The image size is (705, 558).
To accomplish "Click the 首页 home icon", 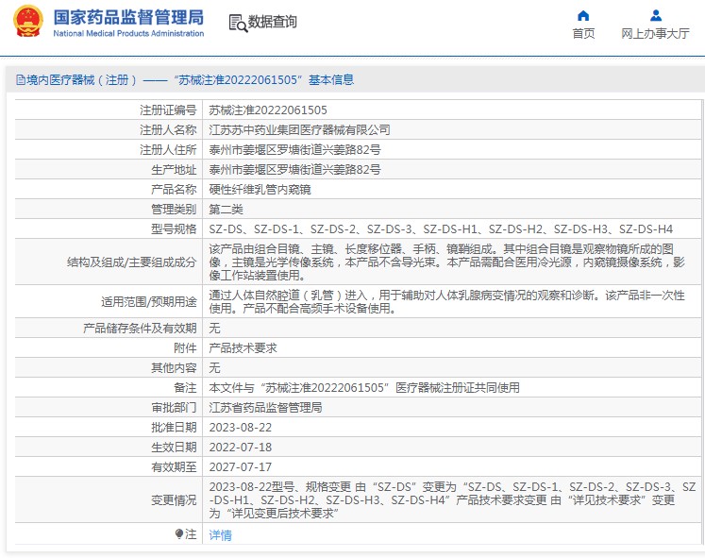I will (x=583, y=16).
